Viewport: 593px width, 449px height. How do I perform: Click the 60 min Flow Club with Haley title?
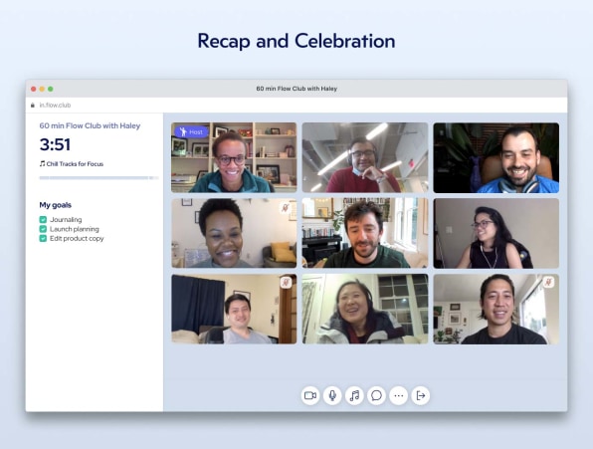pyautogui.click(x=90, y=125)
